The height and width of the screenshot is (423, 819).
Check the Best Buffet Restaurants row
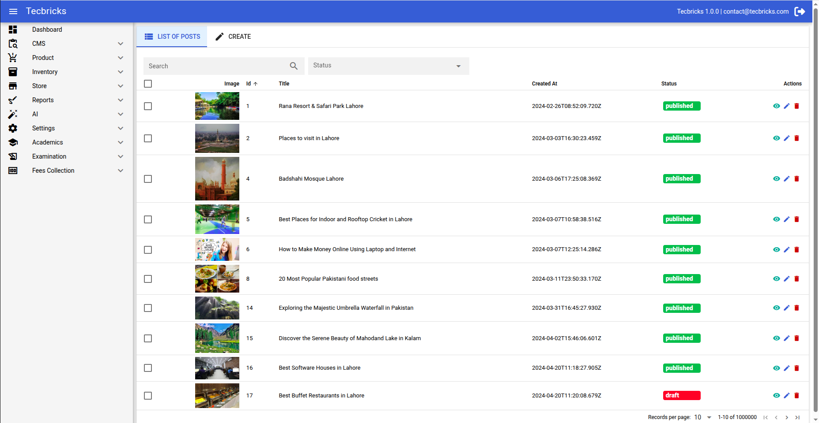pyautogui.click(x=148, y=396)
